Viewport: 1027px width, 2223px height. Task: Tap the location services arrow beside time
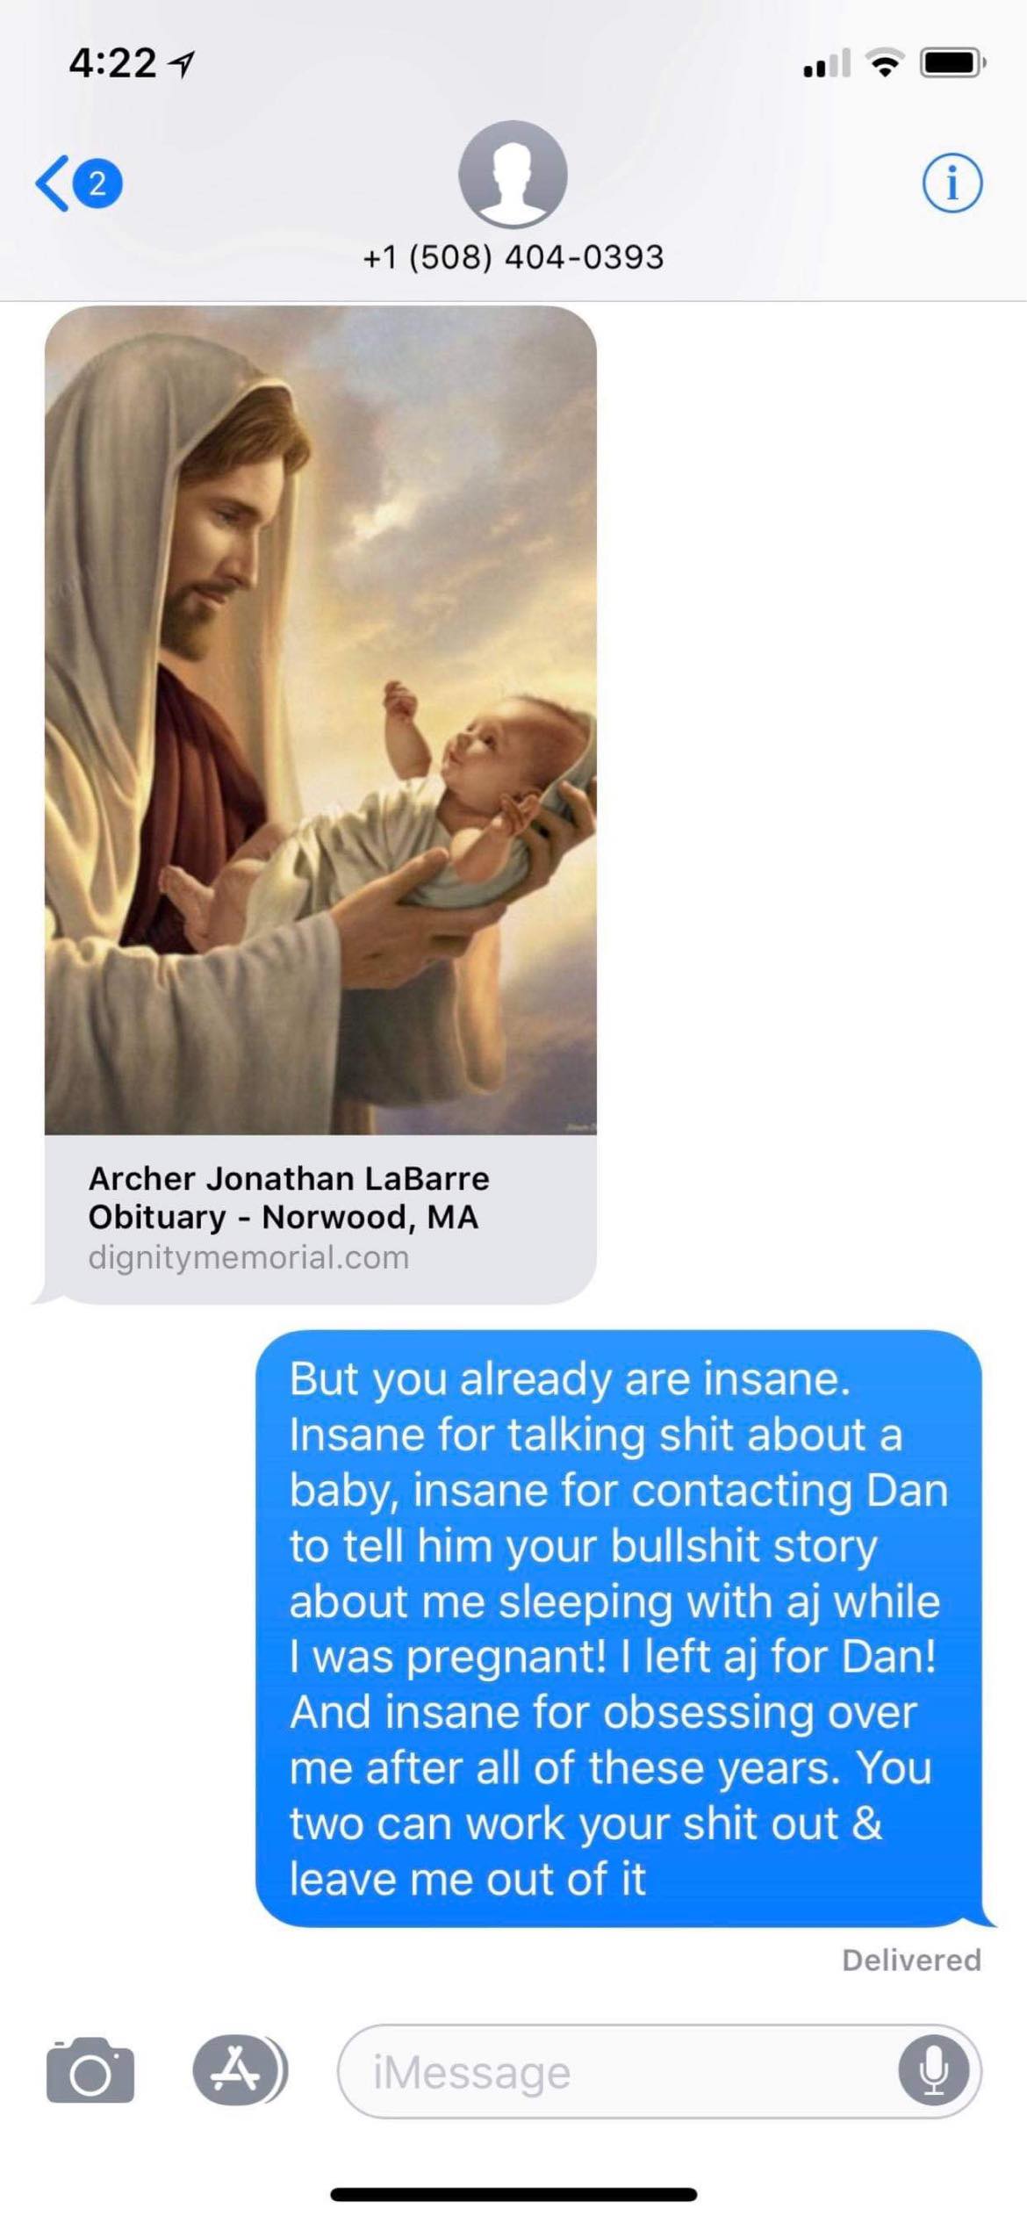182,64
